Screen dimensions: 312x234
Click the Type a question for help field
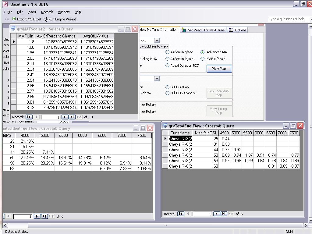pos(288,19)
